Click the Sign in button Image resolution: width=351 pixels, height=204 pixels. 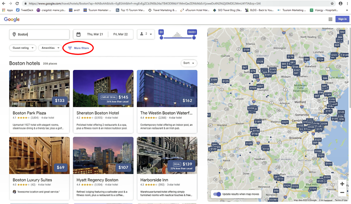[342, 19]
